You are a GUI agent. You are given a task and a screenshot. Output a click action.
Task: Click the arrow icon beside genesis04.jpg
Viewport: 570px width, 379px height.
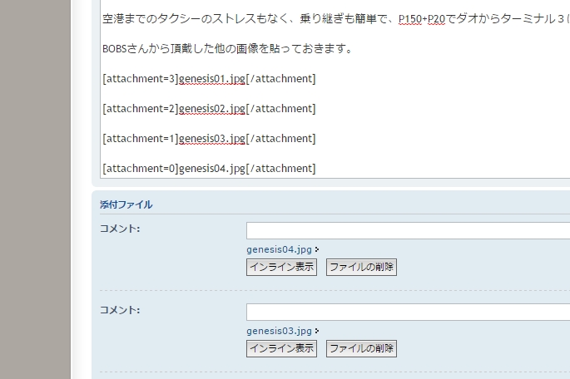click(x=317, y=249)
